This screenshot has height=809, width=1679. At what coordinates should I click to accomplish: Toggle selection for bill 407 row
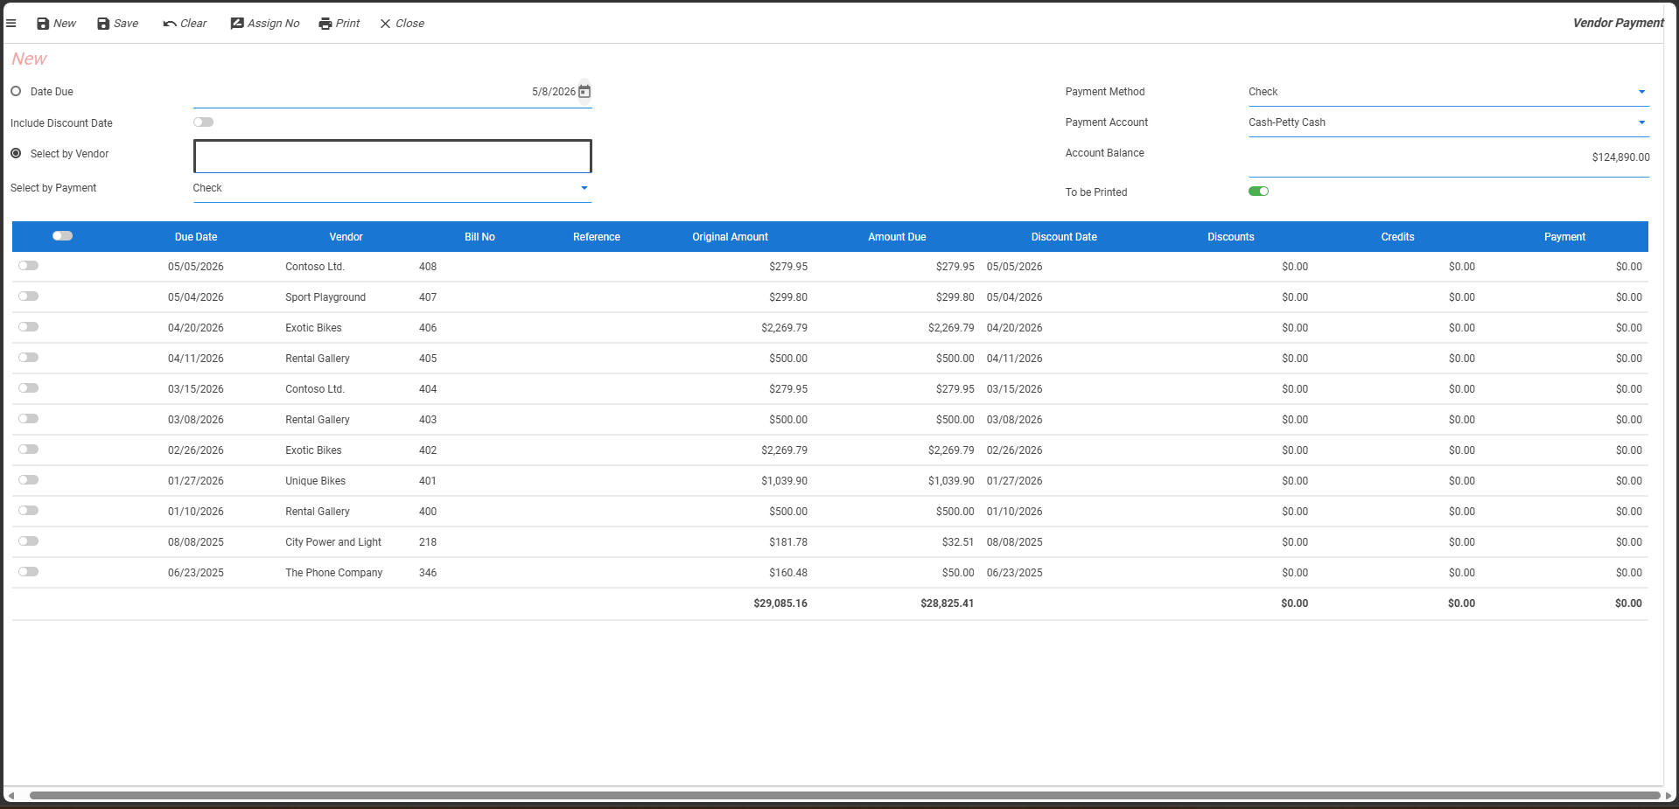tap(28, 296)
